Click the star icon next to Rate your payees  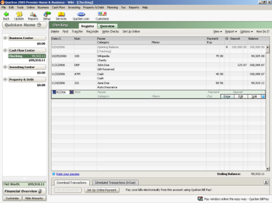[53, 174]
